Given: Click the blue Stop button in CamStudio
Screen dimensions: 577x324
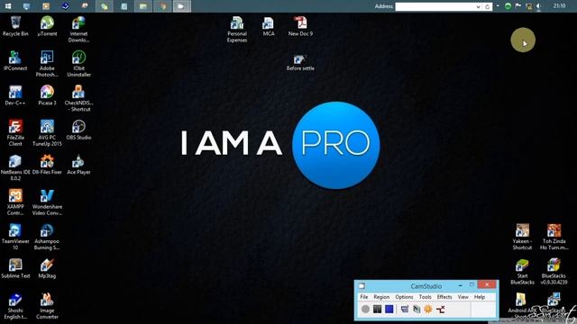Looking at the screenshot, I should point(389,309).
